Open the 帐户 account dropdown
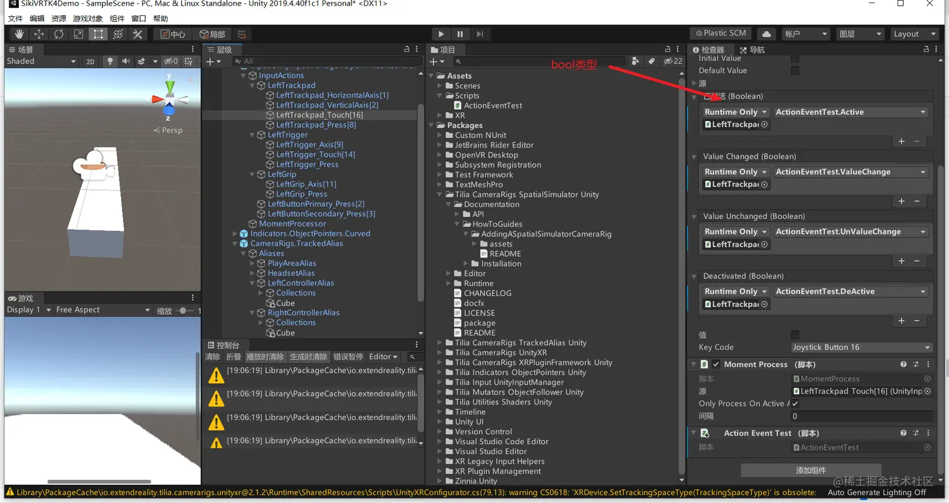 806,34
